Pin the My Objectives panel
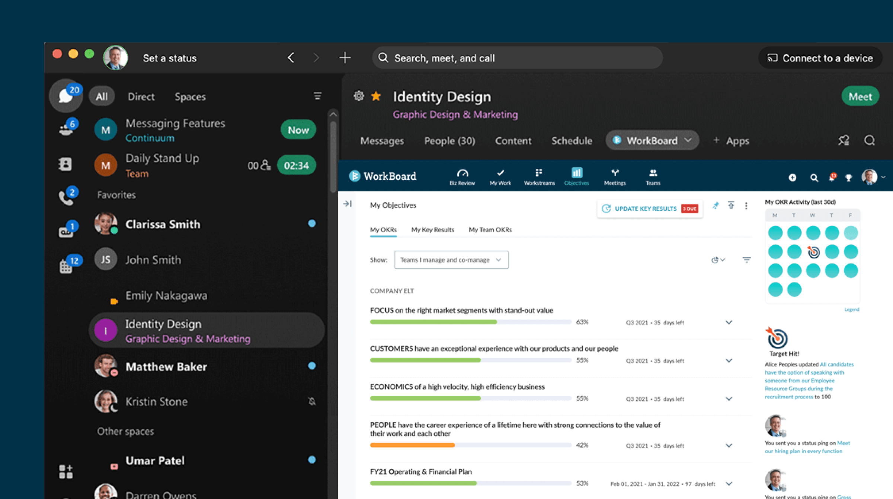This screenshot has width=893, height=499. pyautogui.click(x=716, y=205)
